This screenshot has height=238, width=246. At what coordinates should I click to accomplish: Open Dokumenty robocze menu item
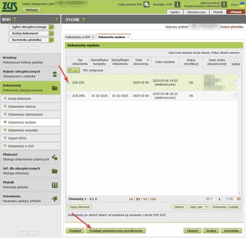(x=22, y=107)
